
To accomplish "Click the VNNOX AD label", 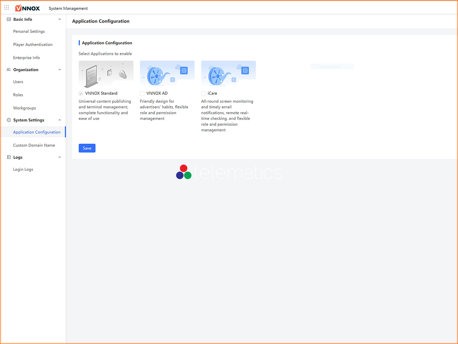I will click(157, 93).
